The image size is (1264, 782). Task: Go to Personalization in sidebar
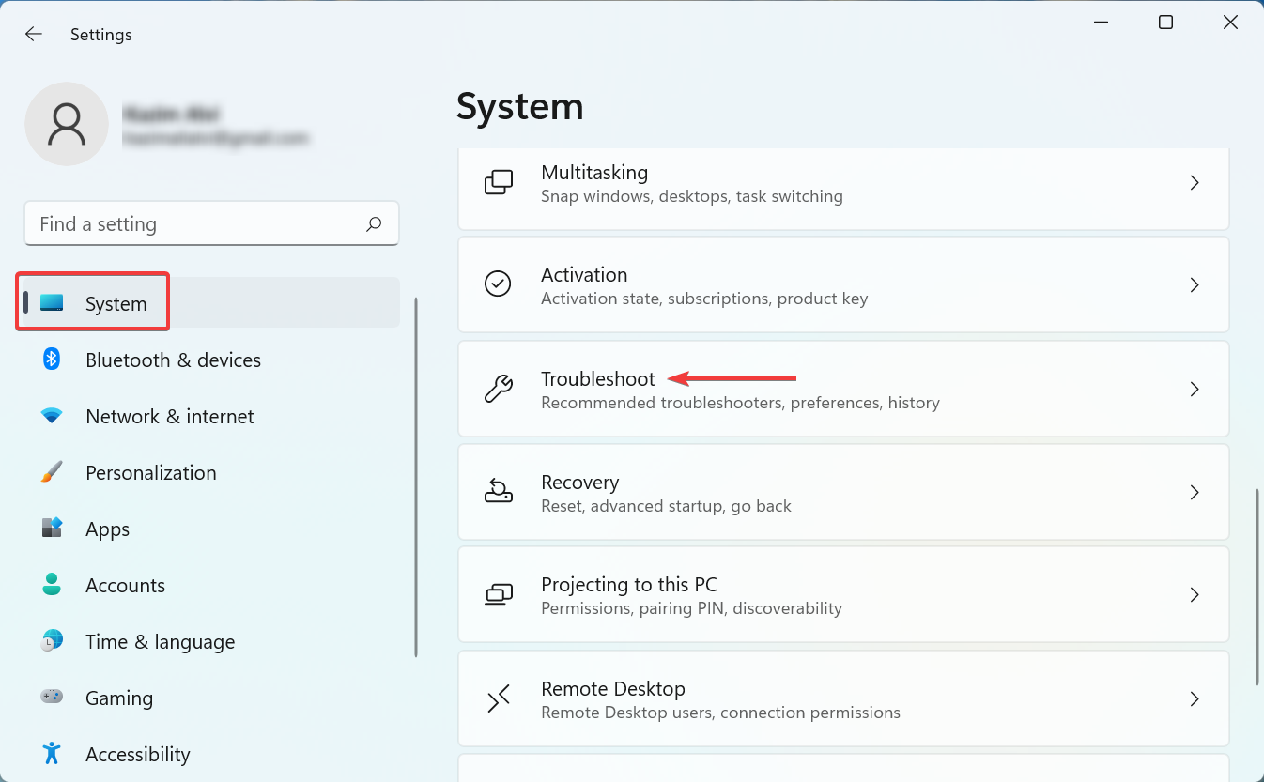coord(150,473)
